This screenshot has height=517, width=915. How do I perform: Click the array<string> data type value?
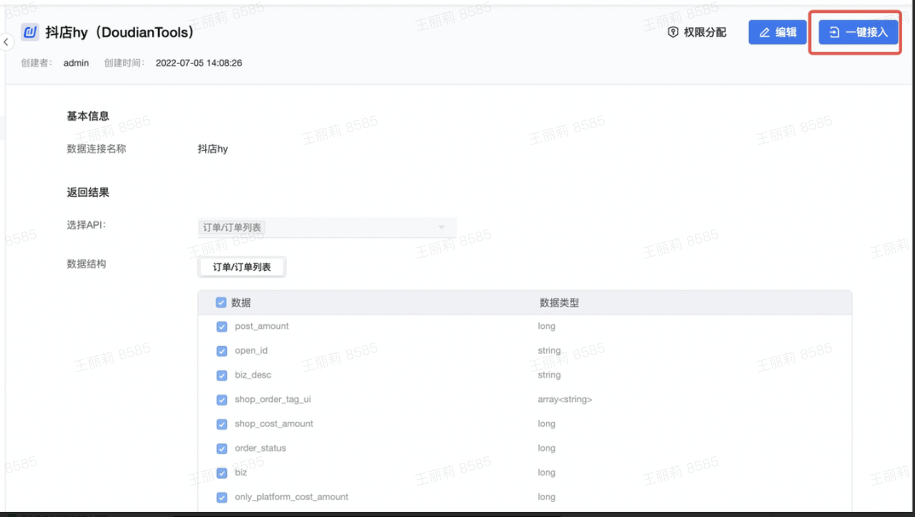point(565,399)
